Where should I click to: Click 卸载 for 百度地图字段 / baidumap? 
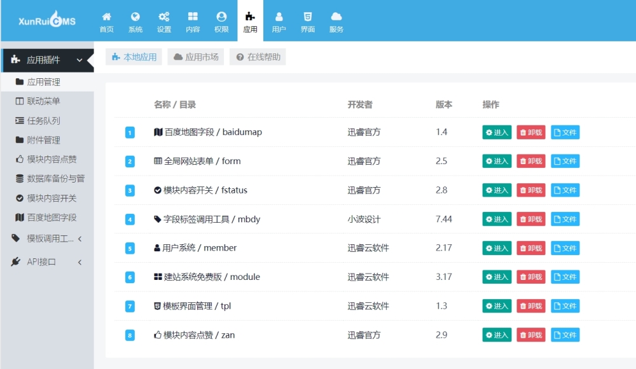531,132
